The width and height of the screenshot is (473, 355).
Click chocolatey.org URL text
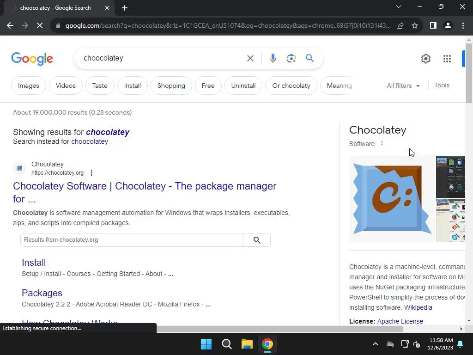pos(57,173)
